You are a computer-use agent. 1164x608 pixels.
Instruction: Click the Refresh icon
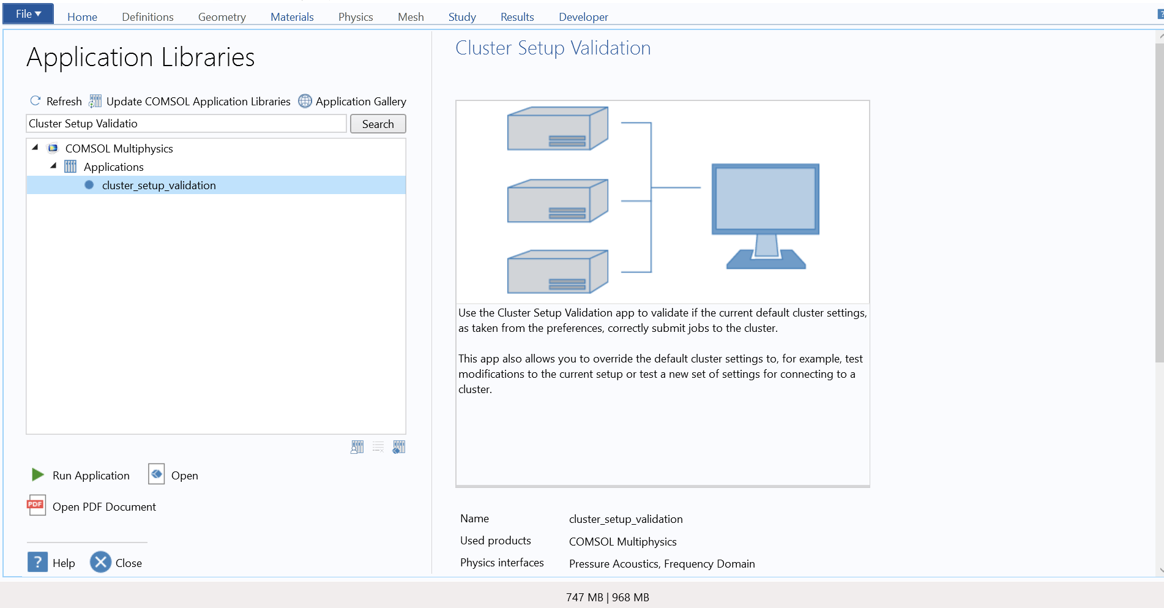(x=35, y=101)
